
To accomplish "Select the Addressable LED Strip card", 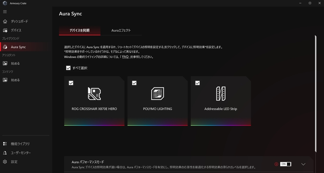I will tap(221, 101).
